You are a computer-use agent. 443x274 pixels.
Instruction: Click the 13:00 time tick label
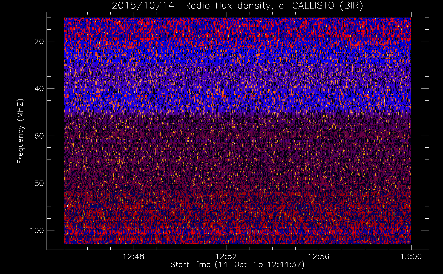[411, 257]
